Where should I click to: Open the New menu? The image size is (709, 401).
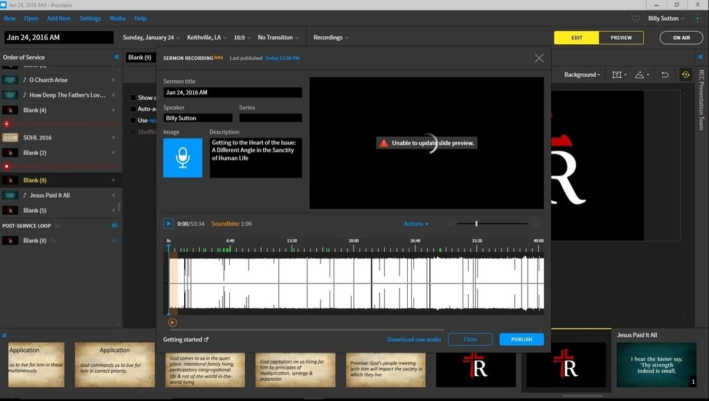pyautogui.click(x=10, y=19)
